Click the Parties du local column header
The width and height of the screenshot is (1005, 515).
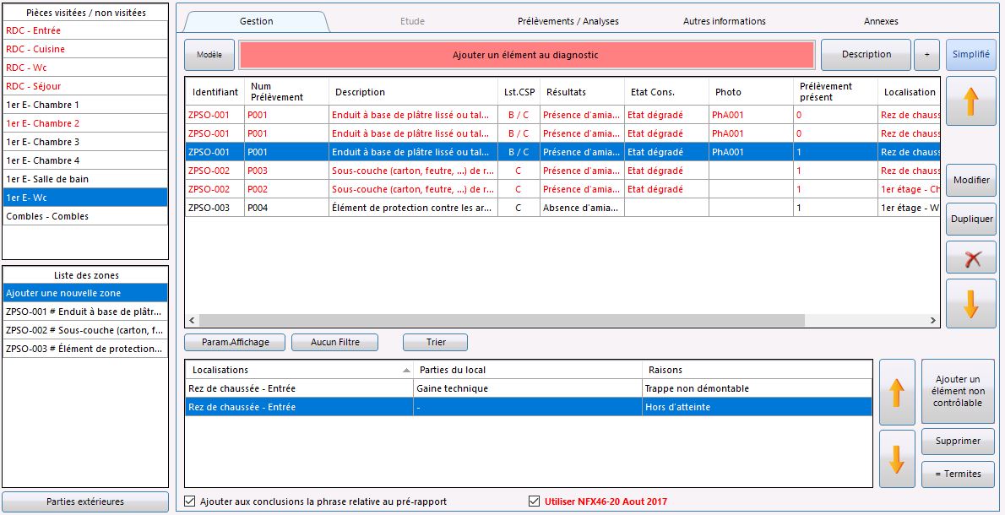528,370
